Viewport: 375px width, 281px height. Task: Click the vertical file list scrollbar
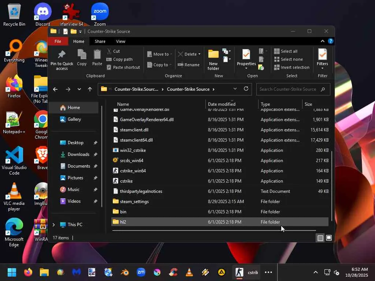click(x=332, y=185)
